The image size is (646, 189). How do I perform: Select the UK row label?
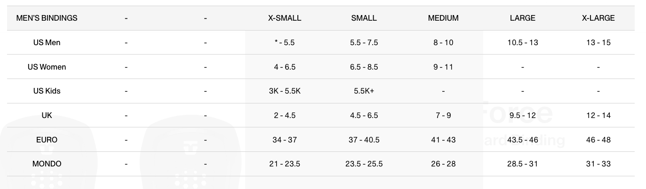click(x=47, y=115)
